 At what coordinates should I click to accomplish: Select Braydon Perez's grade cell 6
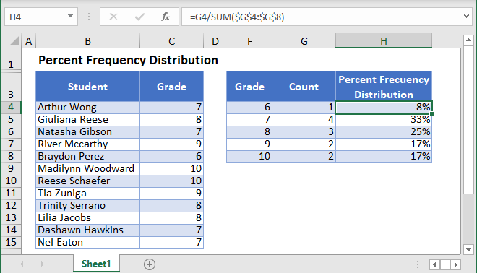tap(171, 156)
